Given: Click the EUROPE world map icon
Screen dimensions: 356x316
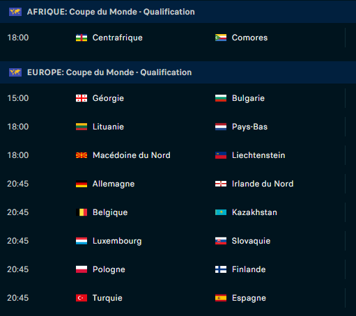Looking at the screenshot, I should pyautogui.click(x=15, y=72).
